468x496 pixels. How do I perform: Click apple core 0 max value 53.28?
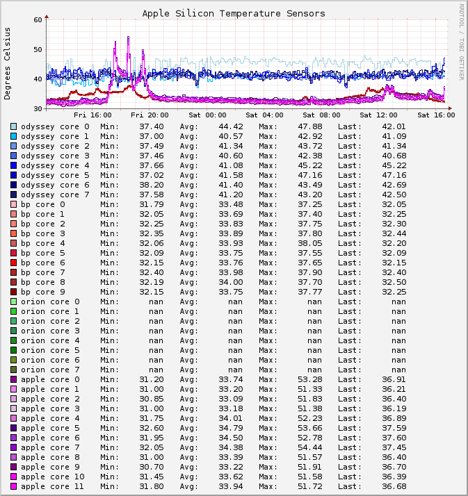tap(310, 379)
